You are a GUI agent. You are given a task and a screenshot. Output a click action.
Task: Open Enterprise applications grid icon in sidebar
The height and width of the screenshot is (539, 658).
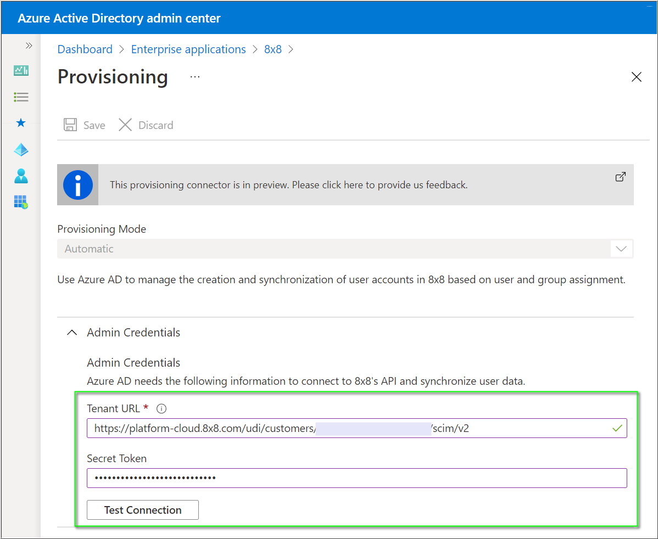point(21,202)
